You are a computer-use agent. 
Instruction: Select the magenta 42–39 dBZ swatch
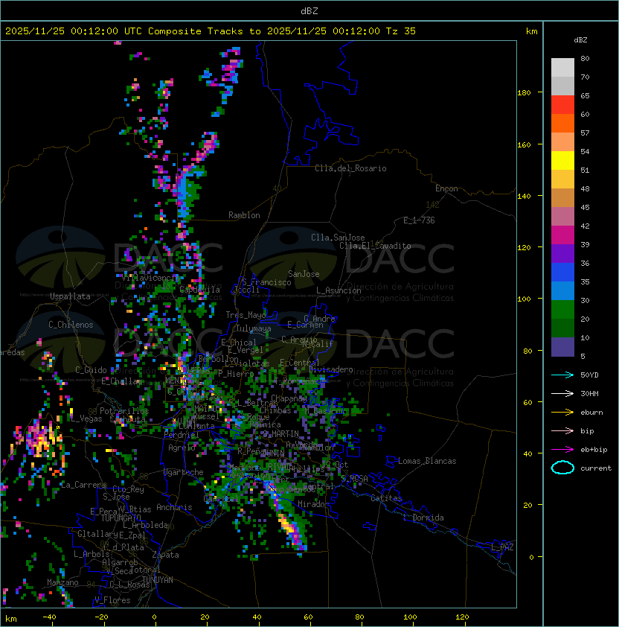[x=562, y=235]
